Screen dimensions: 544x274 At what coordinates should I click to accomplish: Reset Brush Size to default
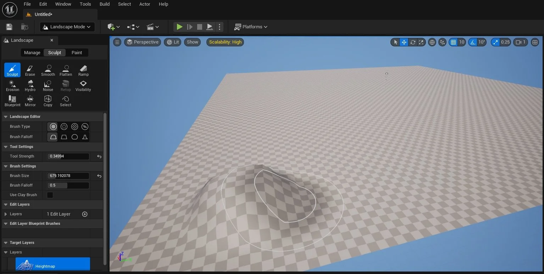click(x=99, y=176)
